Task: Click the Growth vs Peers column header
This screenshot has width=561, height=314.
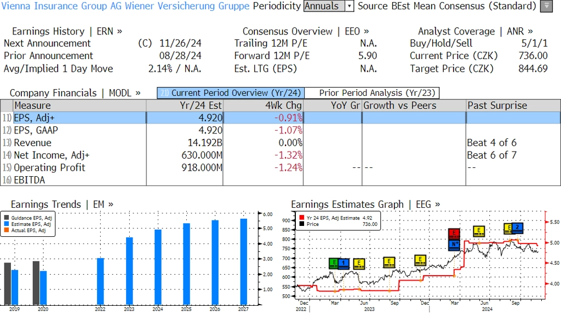Action: [x=414, y=106]
